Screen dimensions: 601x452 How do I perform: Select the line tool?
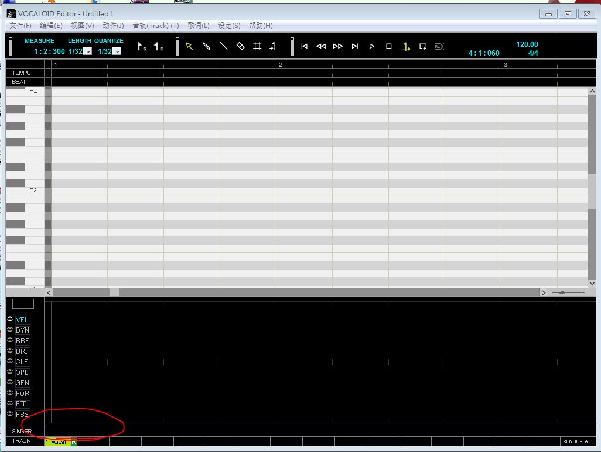pos(223,46)
